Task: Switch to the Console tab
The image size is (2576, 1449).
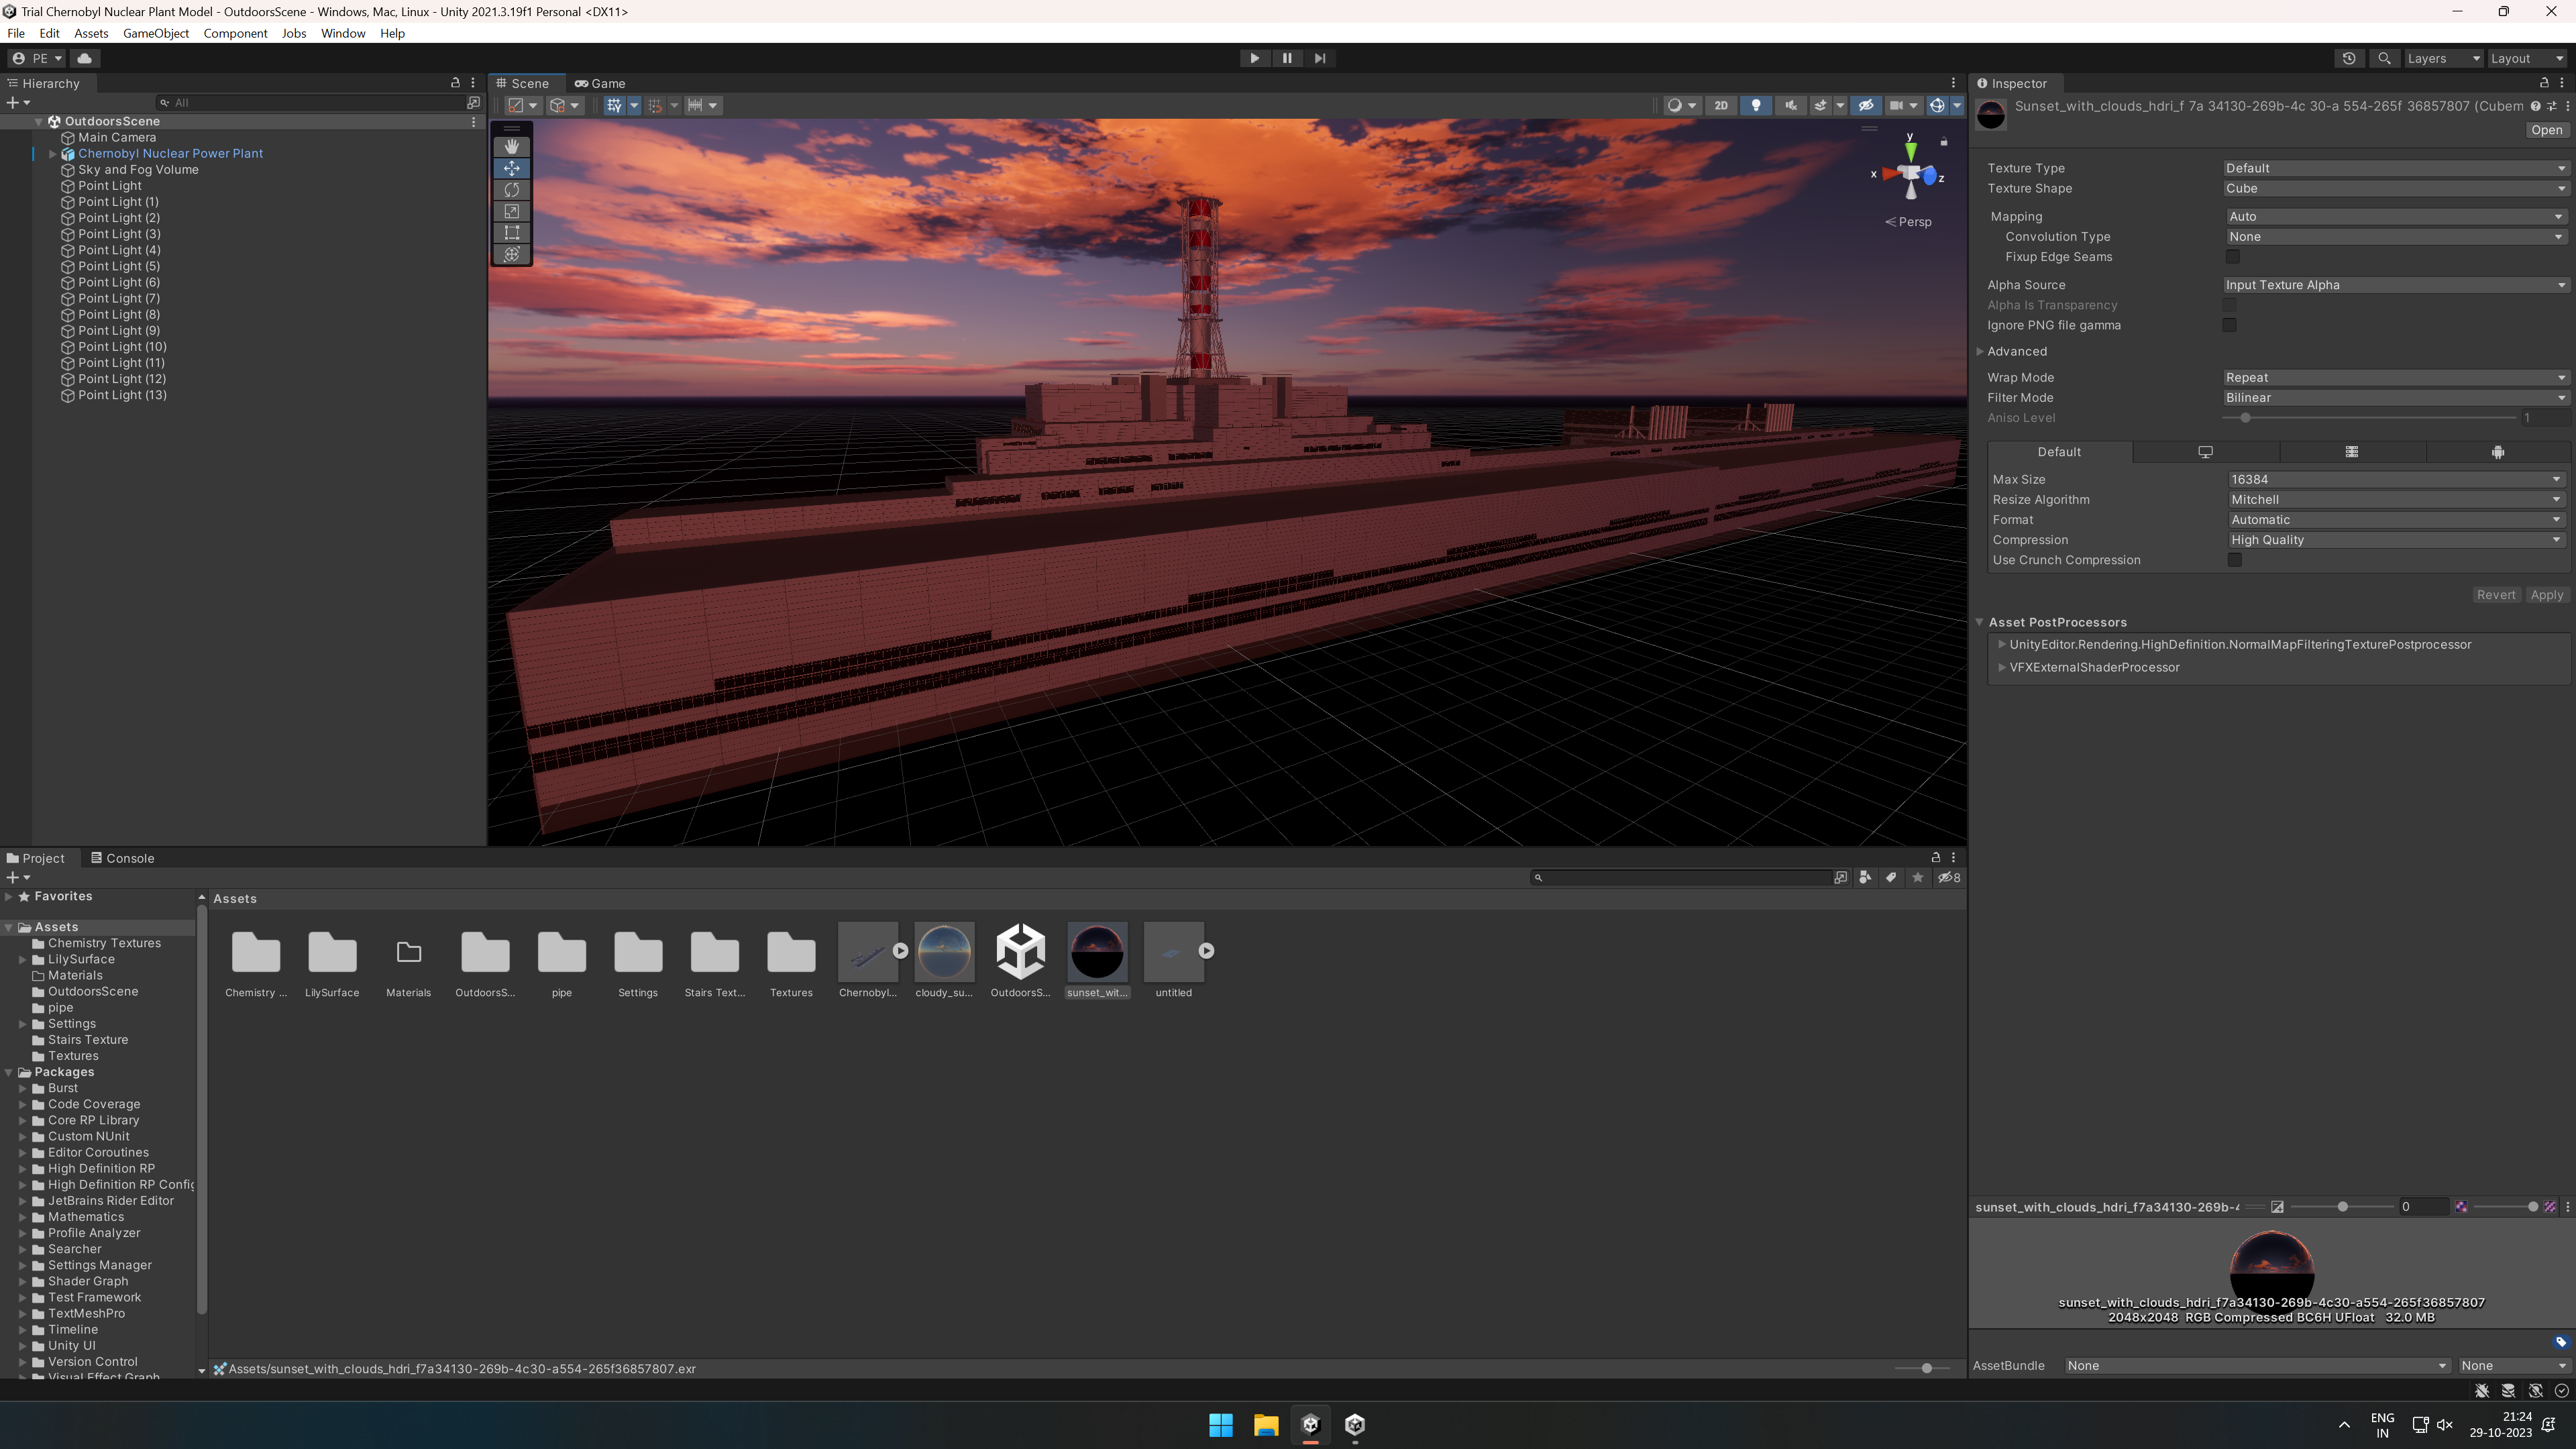Action: (122, 858)
